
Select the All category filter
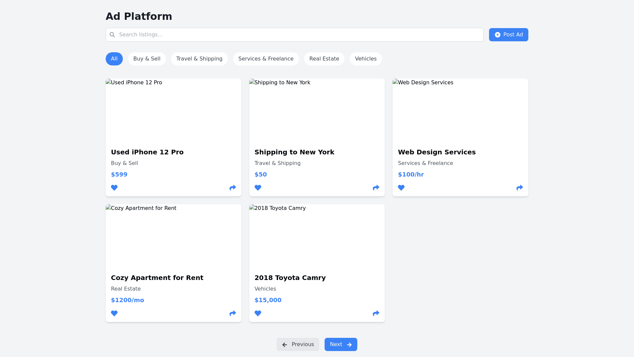114,59
